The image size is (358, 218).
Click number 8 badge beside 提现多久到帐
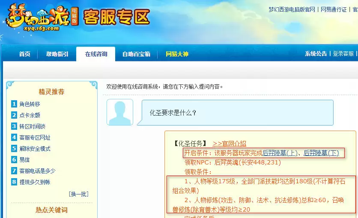(14, 182)
